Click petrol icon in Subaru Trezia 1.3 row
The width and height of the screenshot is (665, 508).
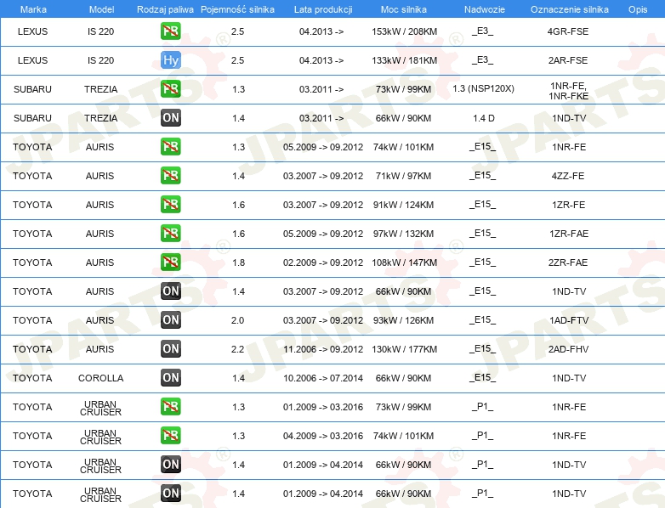coord(170,89)
